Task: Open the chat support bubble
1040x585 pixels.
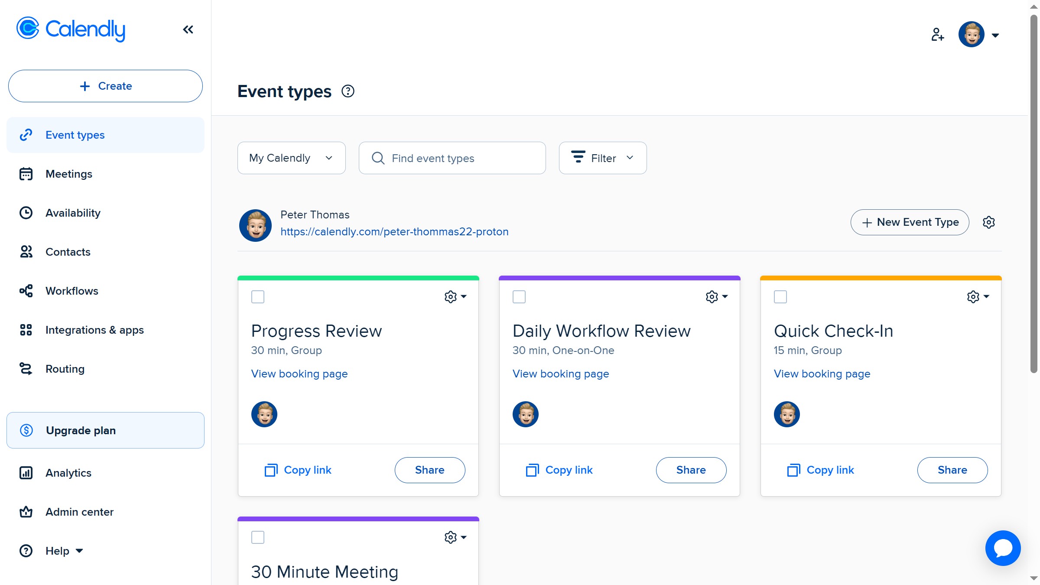Action: 1003,548
